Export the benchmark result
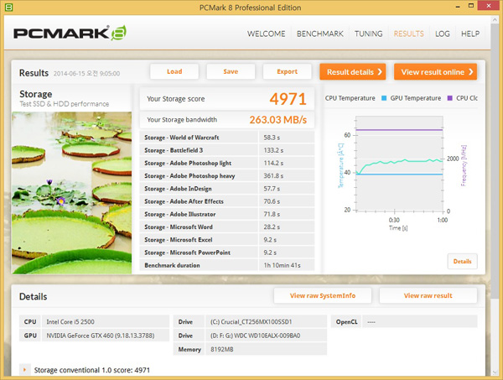 coord(287,71)
